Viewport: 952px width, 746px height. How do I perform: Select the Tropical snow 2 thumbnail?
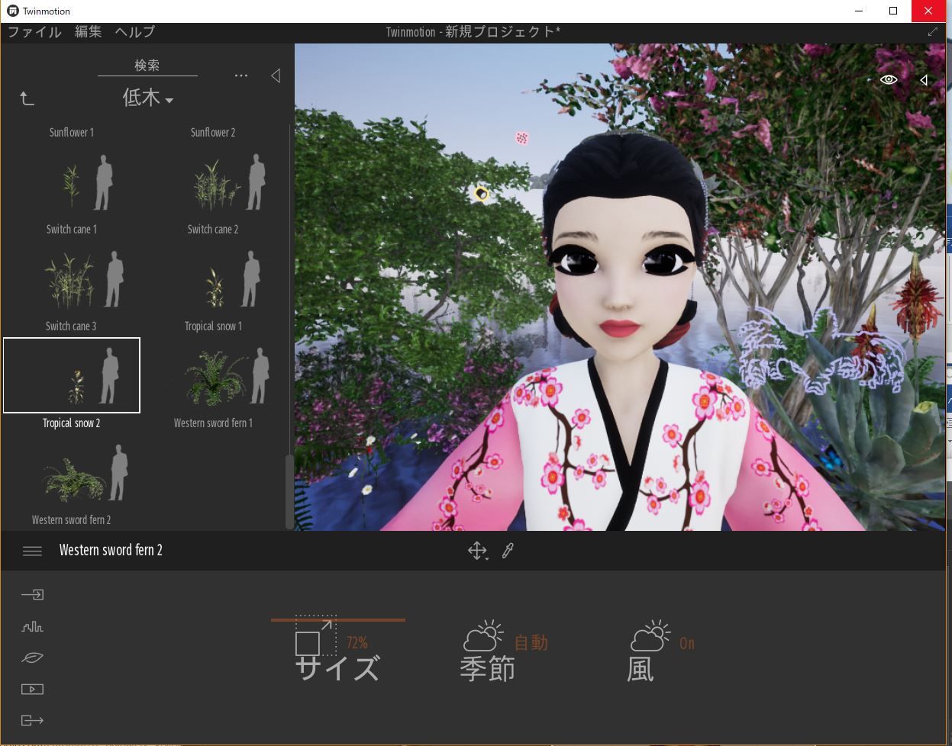(72, 375)
